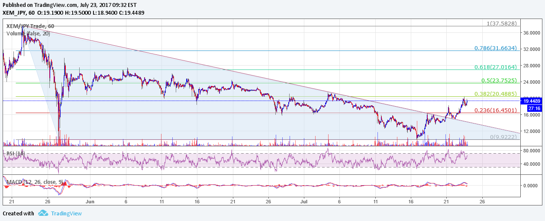Click the 24.0000 price axis value
The width and height of the screenshot is (545, 221).
(x=532, y=82)
